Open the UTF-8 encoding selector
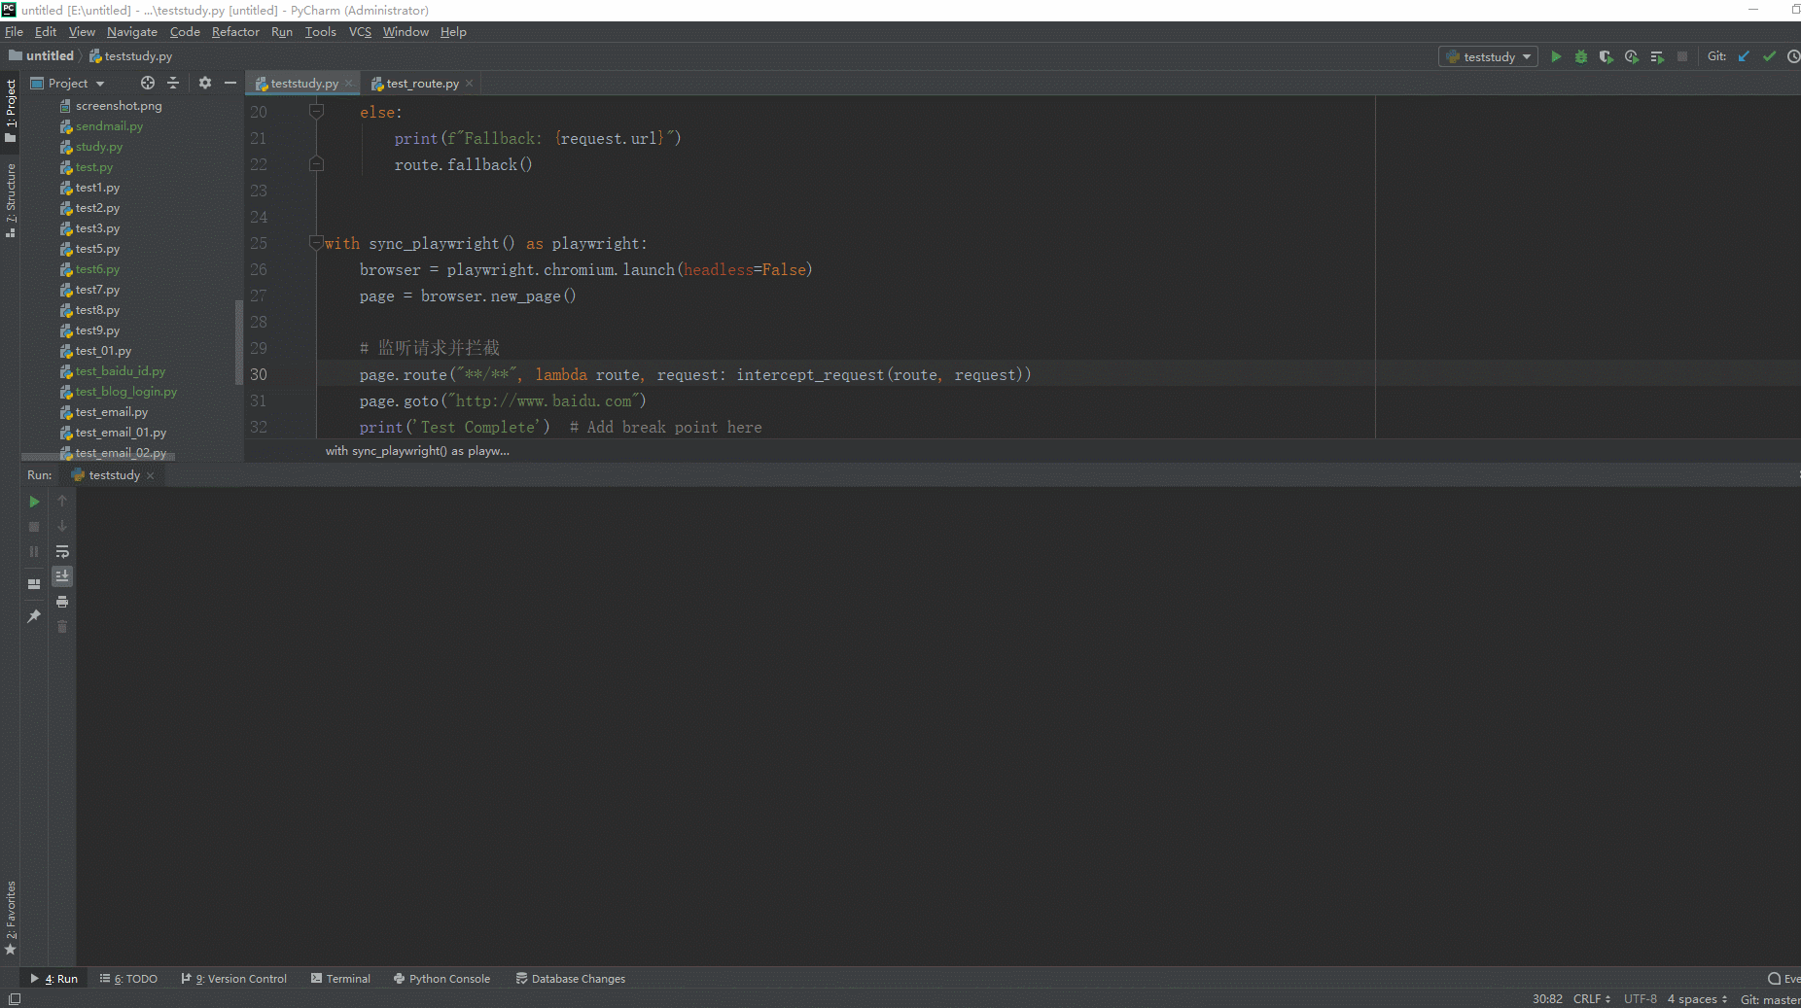The width and height of the screenshot is (1801, 1008). click(x=1640, y=999)
